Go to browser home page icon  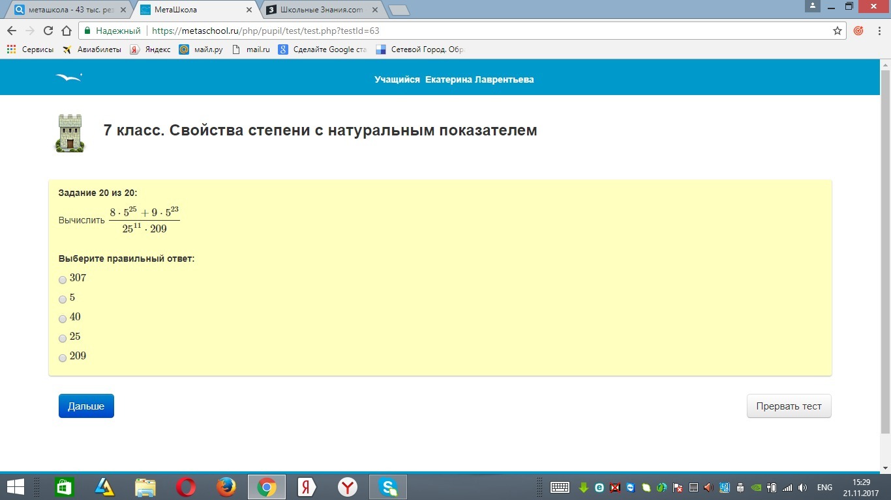point(66,31)
